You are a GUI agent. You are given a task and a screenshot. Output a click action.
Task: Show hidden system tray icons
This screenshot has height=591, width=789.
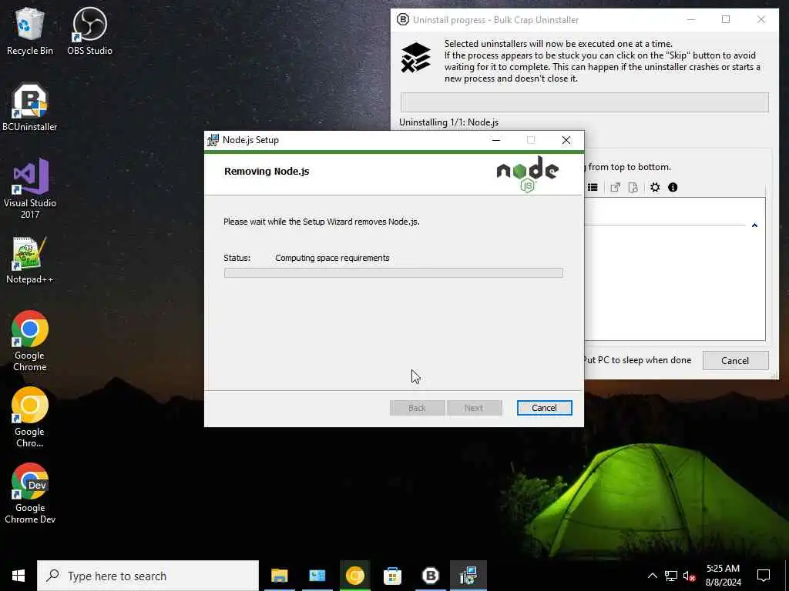pos(652,576)
